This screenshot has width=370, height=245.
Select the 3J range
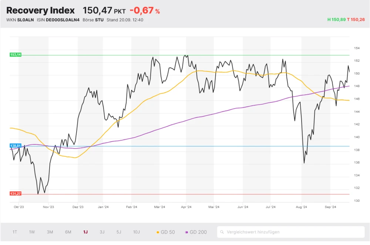102,232
